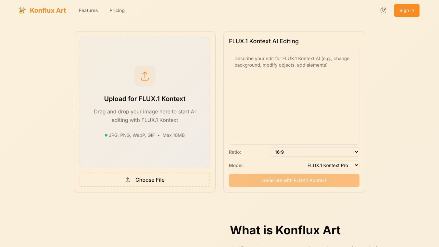
Task: Click Generate with FLUX.1 Kontext button
Action: click(x=294, y=180)
